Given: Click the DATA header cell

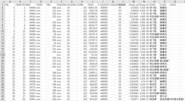Looking at the screenshot, I should [175, 5].
